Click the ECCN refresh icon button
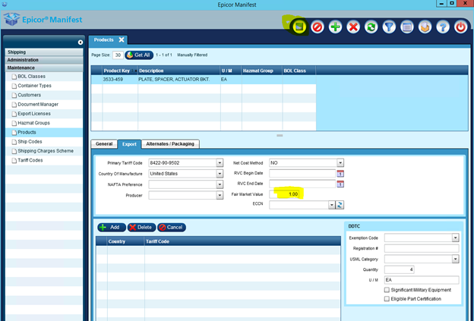Viewport: 474px width, 321px height. click(x=340, y=205)
